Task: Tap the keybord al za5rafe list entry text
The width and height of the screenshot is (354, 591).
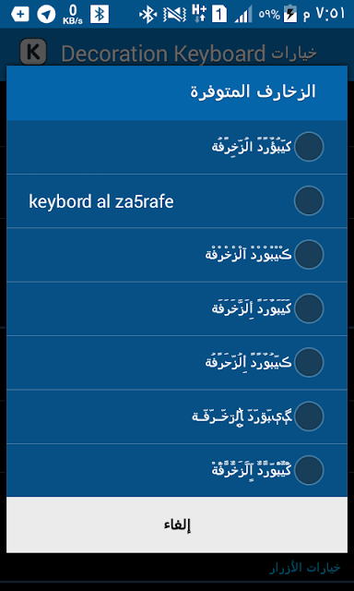Action: (101, 202)
